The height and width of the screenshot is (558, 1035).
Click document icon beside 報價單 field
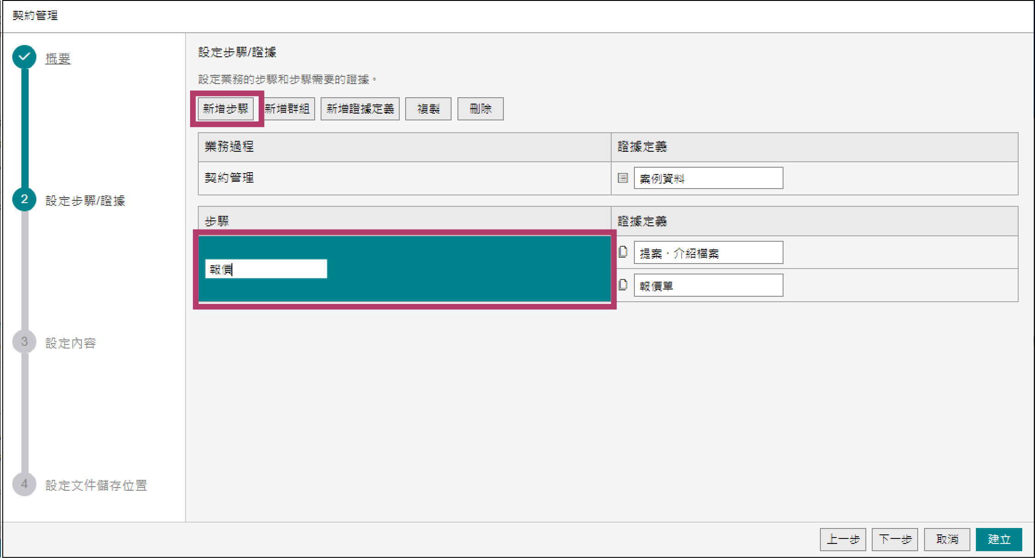click(x=623, y=285)
